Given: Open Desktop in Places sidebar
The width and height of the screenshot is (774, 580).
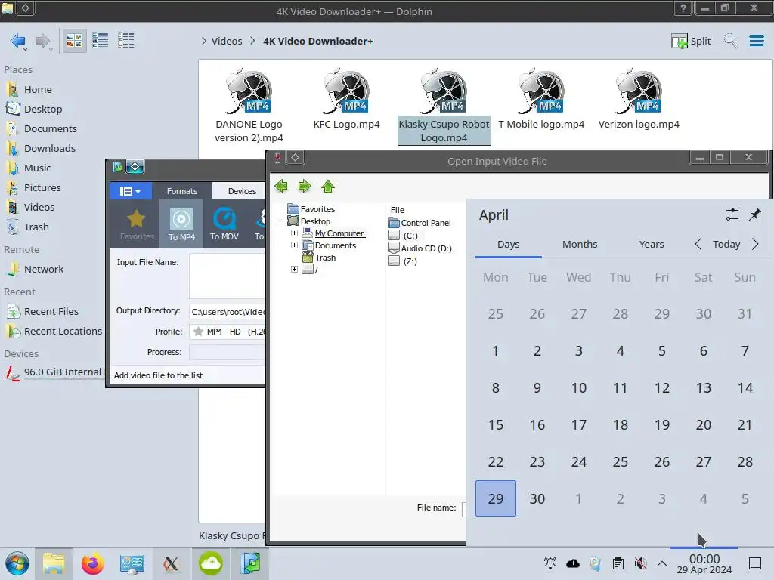Looking at the screenshot, I should (x=43, y=109).
